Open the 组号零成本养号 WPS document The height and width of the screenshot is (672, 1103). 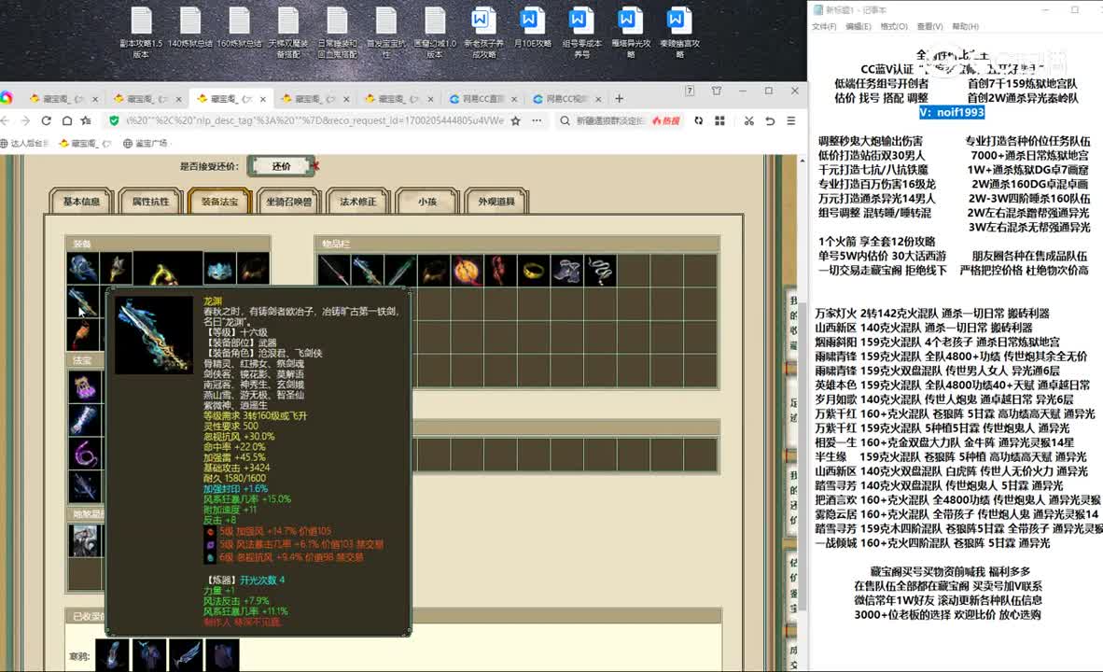pyautogui.click(x=581, y=32)
